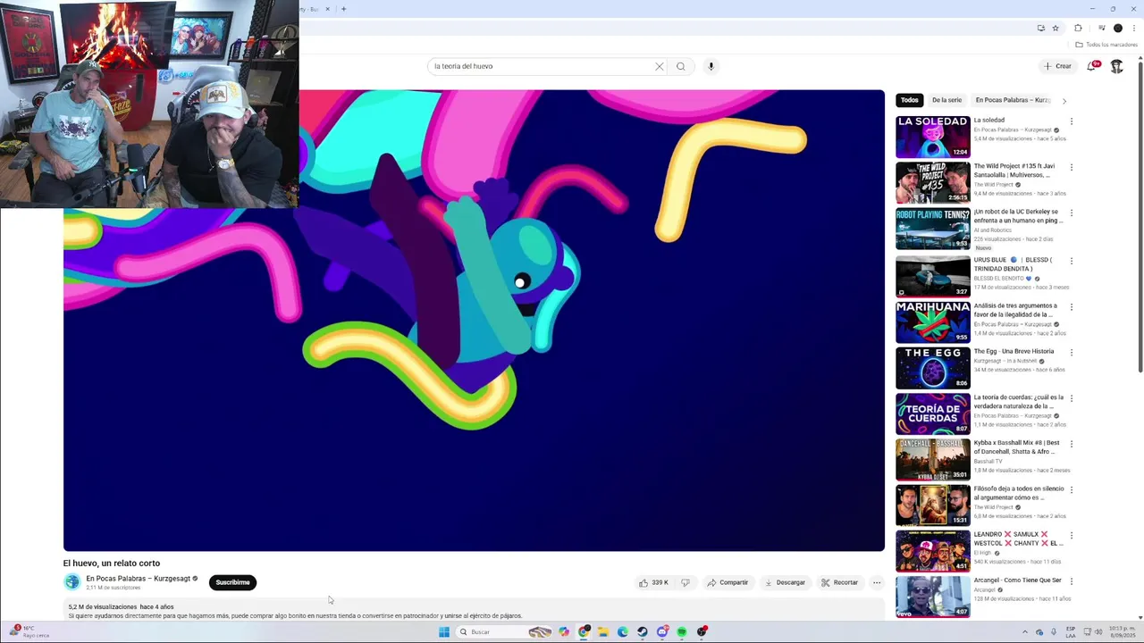Open the Todos los marcadores folder

pos(1106,45)
